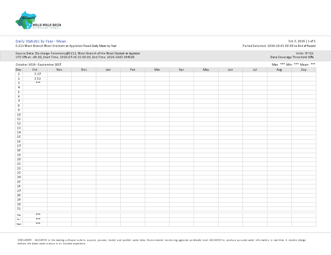Select the 'October 2026 - September 2027' heading
The image size is (331, 255).
coord(39,65)
